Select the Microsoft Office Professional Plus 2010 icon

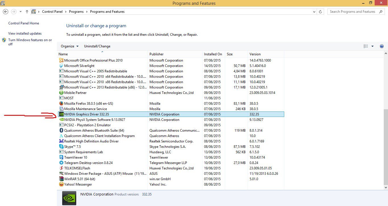coord(61,60)
